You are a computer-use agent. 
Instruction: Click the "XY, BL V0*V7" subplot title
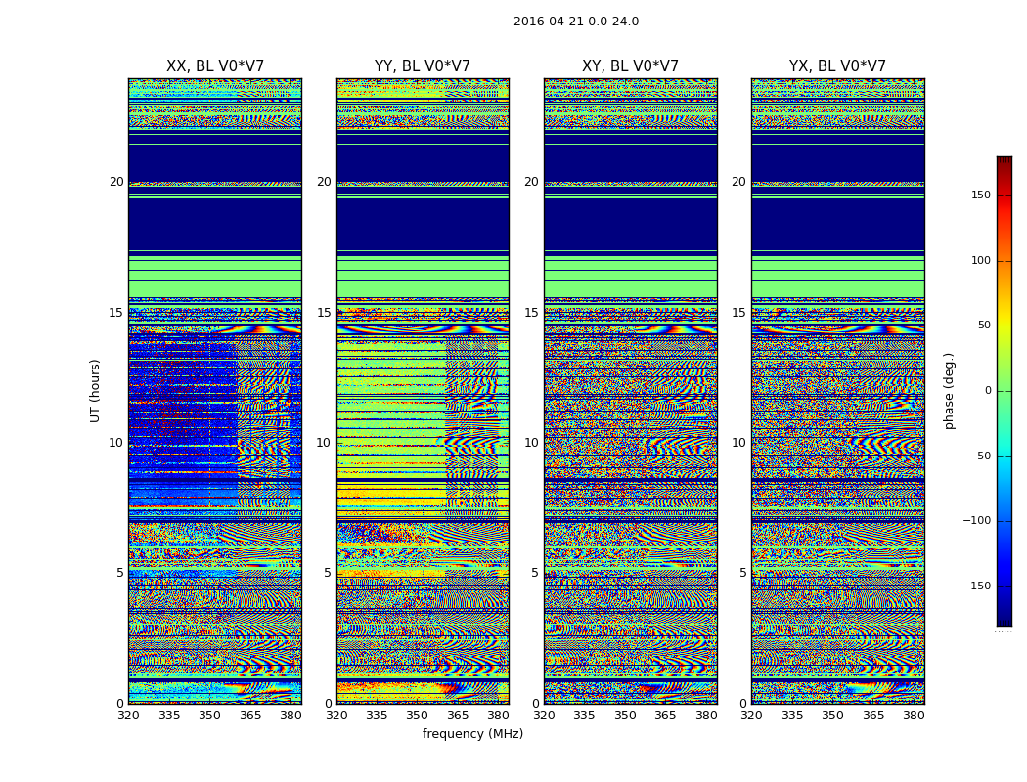pos(630,66)
